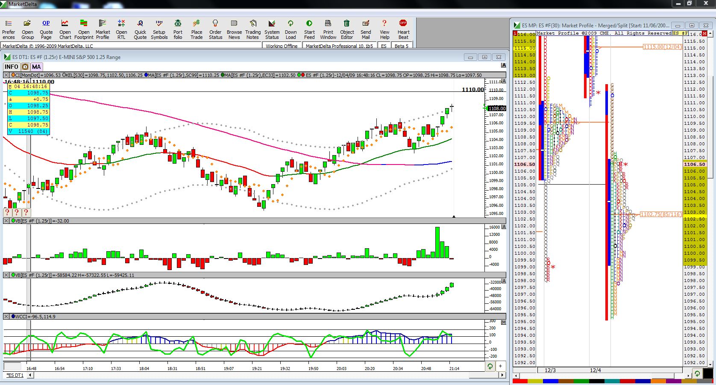
Task: Click the 1108.00 current price marker
Action: tap(497, 109)
